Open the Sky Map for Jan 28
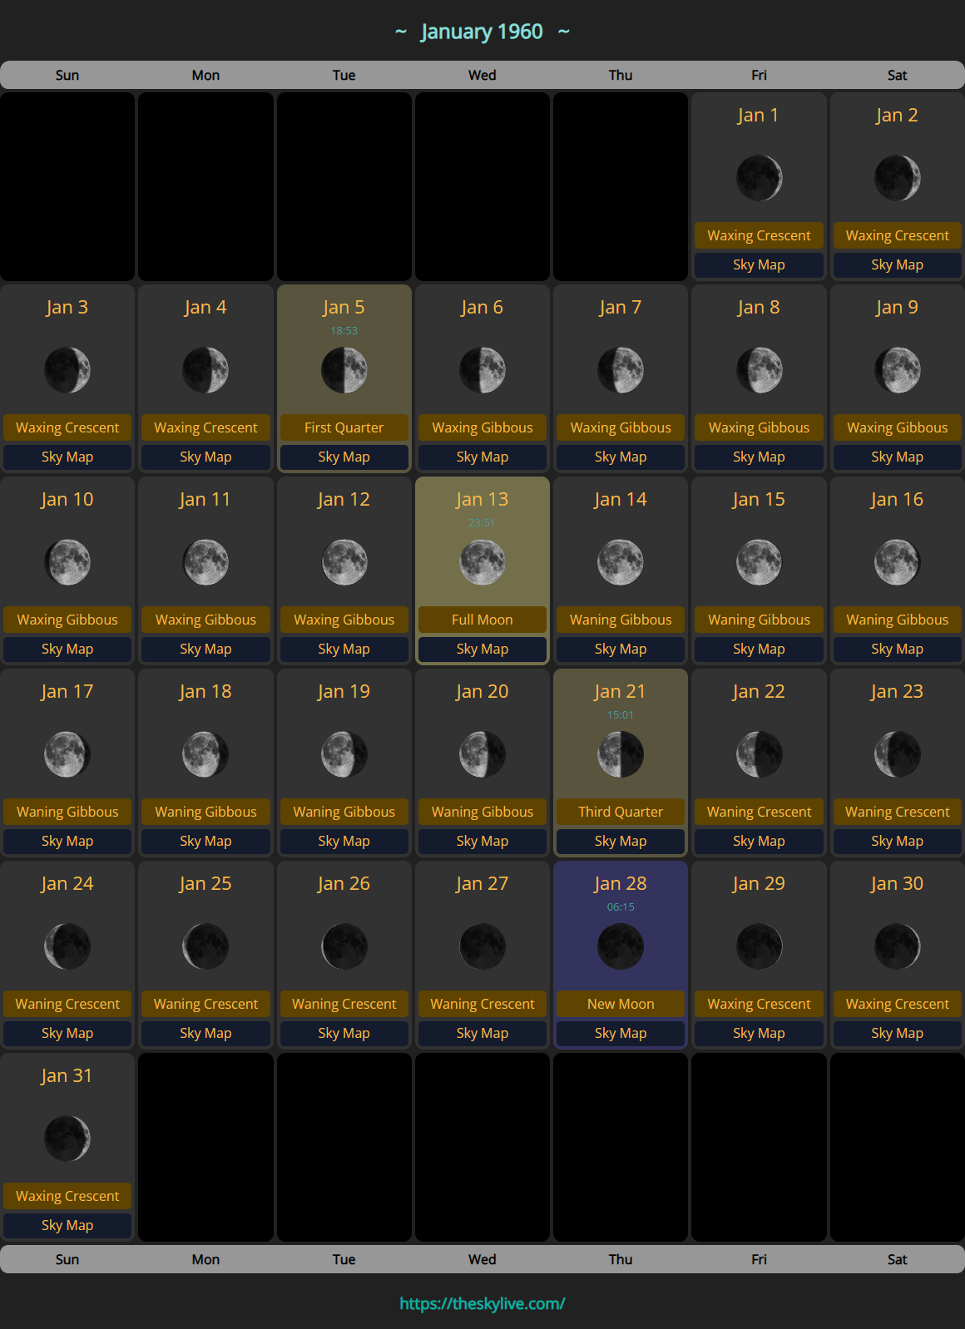 [620, 1034]
